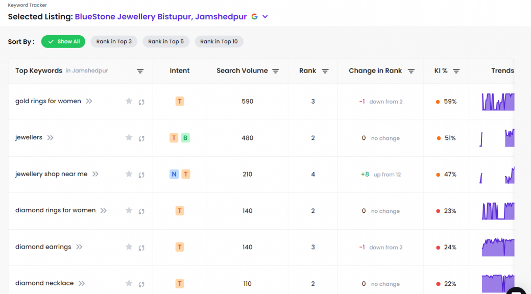Click the diamond necklace keyword
Image resolution: width=531 pixels, height=294 pixels.
click(44, 283)
